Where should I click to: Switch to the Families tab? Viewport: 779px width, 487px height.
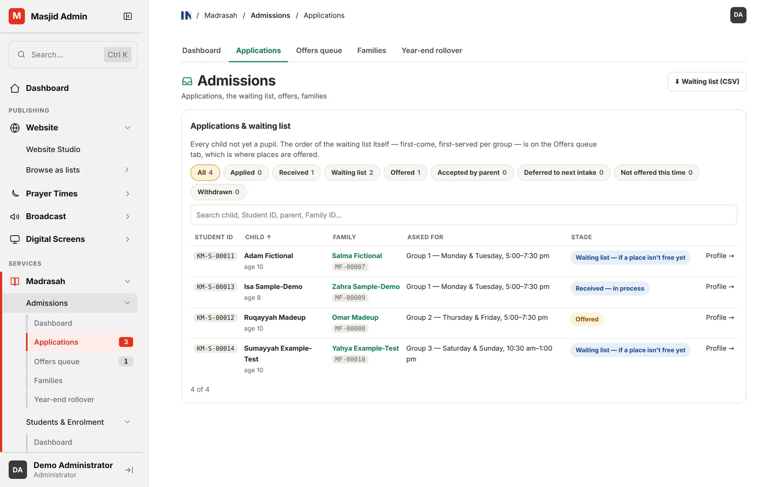point(372,50)
